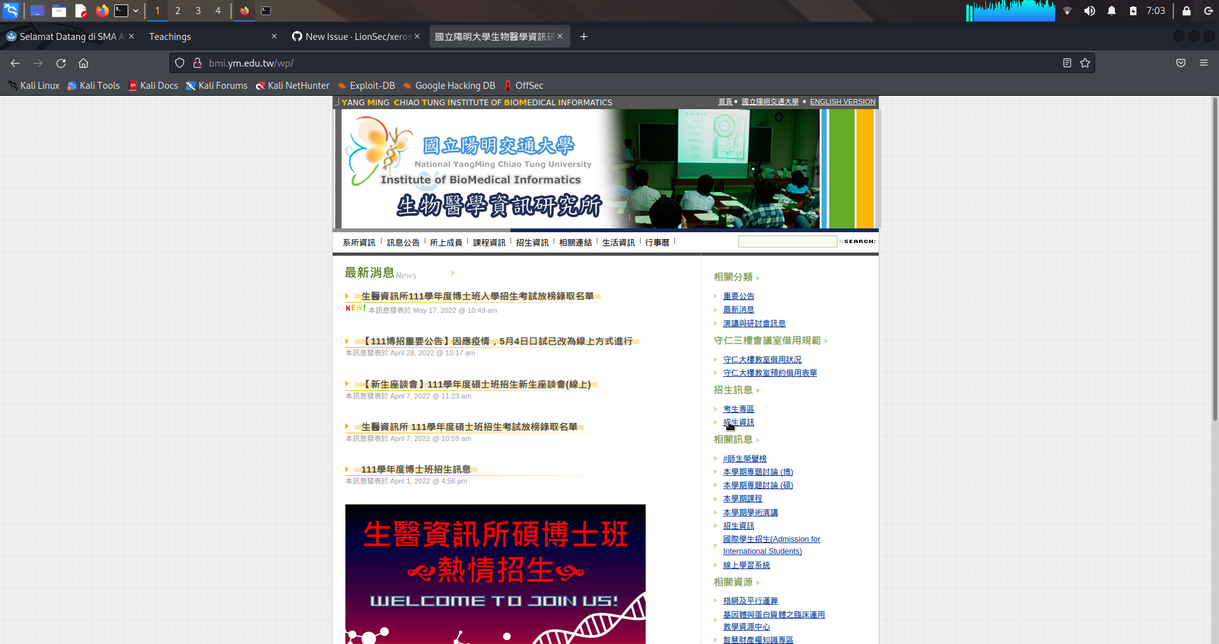Switch to the Teachings tab
The width and height of the screenshot is (1219, 644).
click(210, 37)
